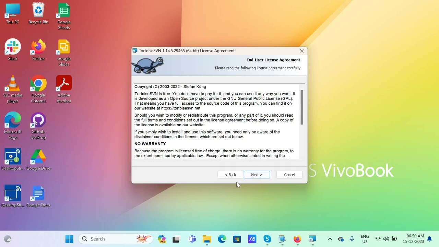Image resolution: width=439 pixels, height=247 pixels.
Task: Select VLC media player icon
Action: (x=13, y=89)
